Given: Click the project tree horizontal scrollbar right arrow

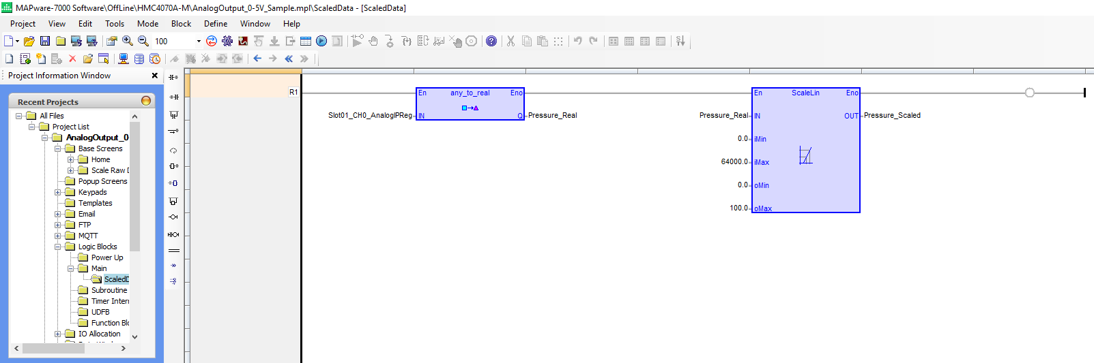Looking at the screenshot, I should pos(123,348).
